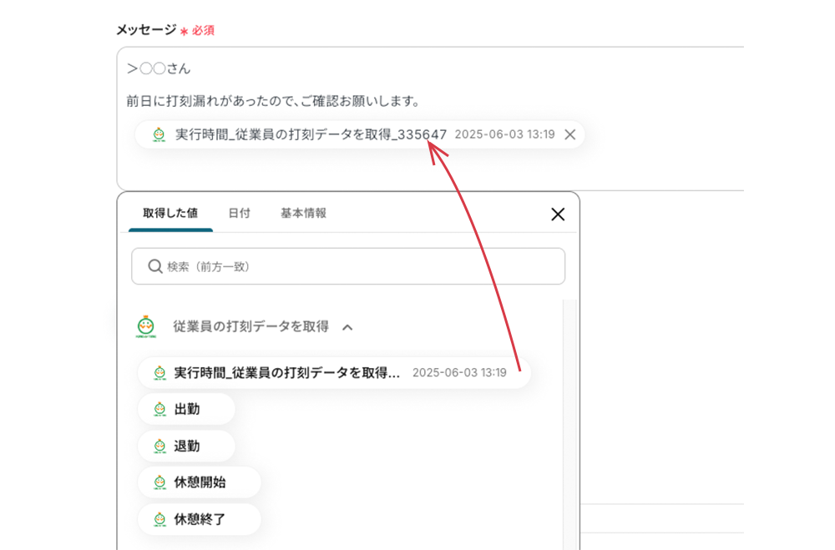Click the 従業員の打刻データを取得 section header text
Image resolution: width=835 pixels, height=550 pixels.
(x=250, y=326)
